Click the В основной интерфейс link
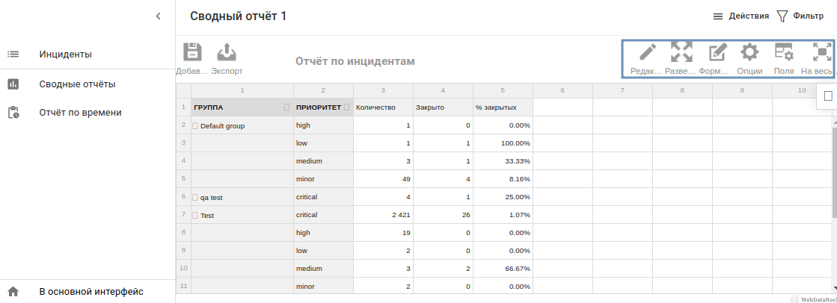The image size is (837, 303). (x=91, y=292)
